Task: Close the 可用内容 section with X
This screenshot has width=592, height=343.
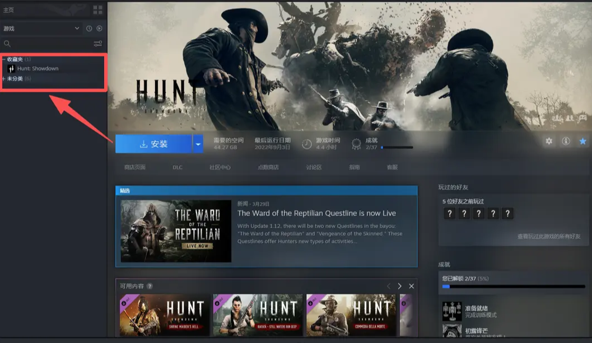Action: click(412, 286)
